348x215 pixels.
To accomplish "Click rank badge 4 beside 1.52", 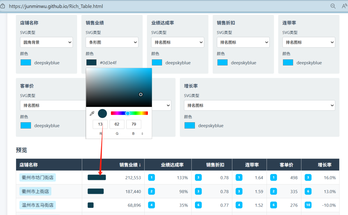I will point(239,205).
